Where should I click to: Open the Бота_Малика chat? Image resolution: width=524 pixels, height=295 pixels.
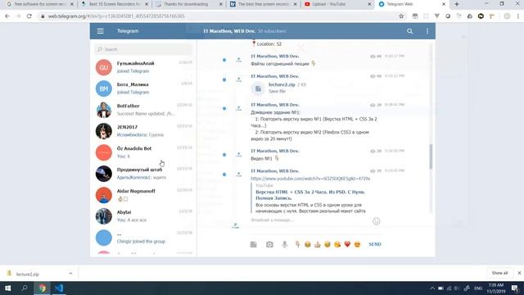tap(143, 88)
